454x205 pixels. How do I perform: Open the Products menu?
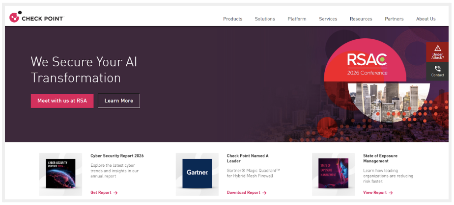click(232, 19)
